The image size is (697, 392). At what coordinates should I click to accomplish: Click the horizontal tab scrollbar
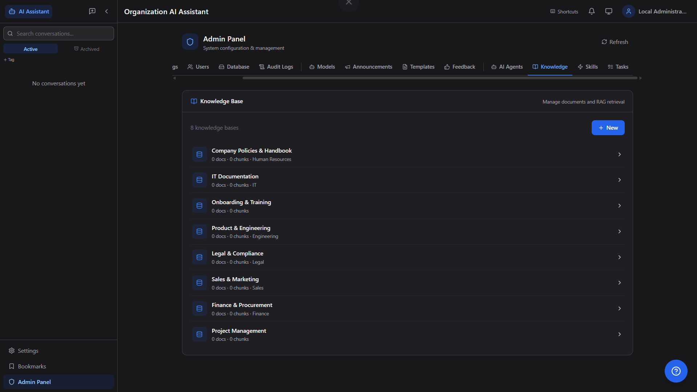(x=439, y=78)
